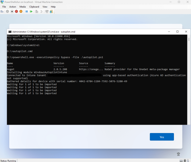Show the View menu
This screenshot has height=162, width=191.
point(45,7)
